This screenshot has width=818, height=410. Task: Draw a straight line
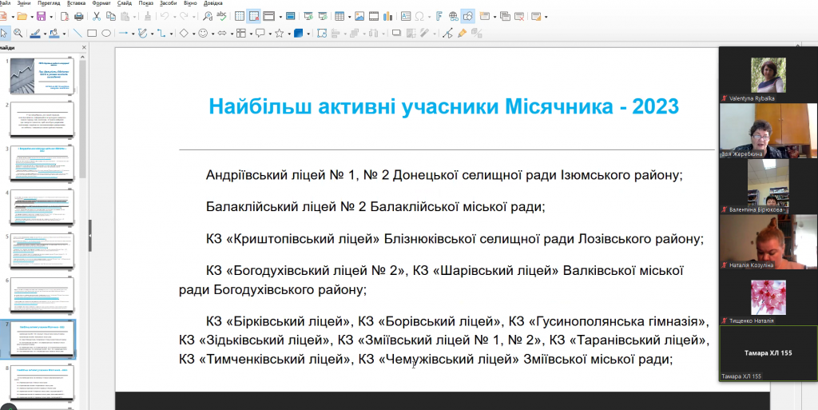click(77, 34)
